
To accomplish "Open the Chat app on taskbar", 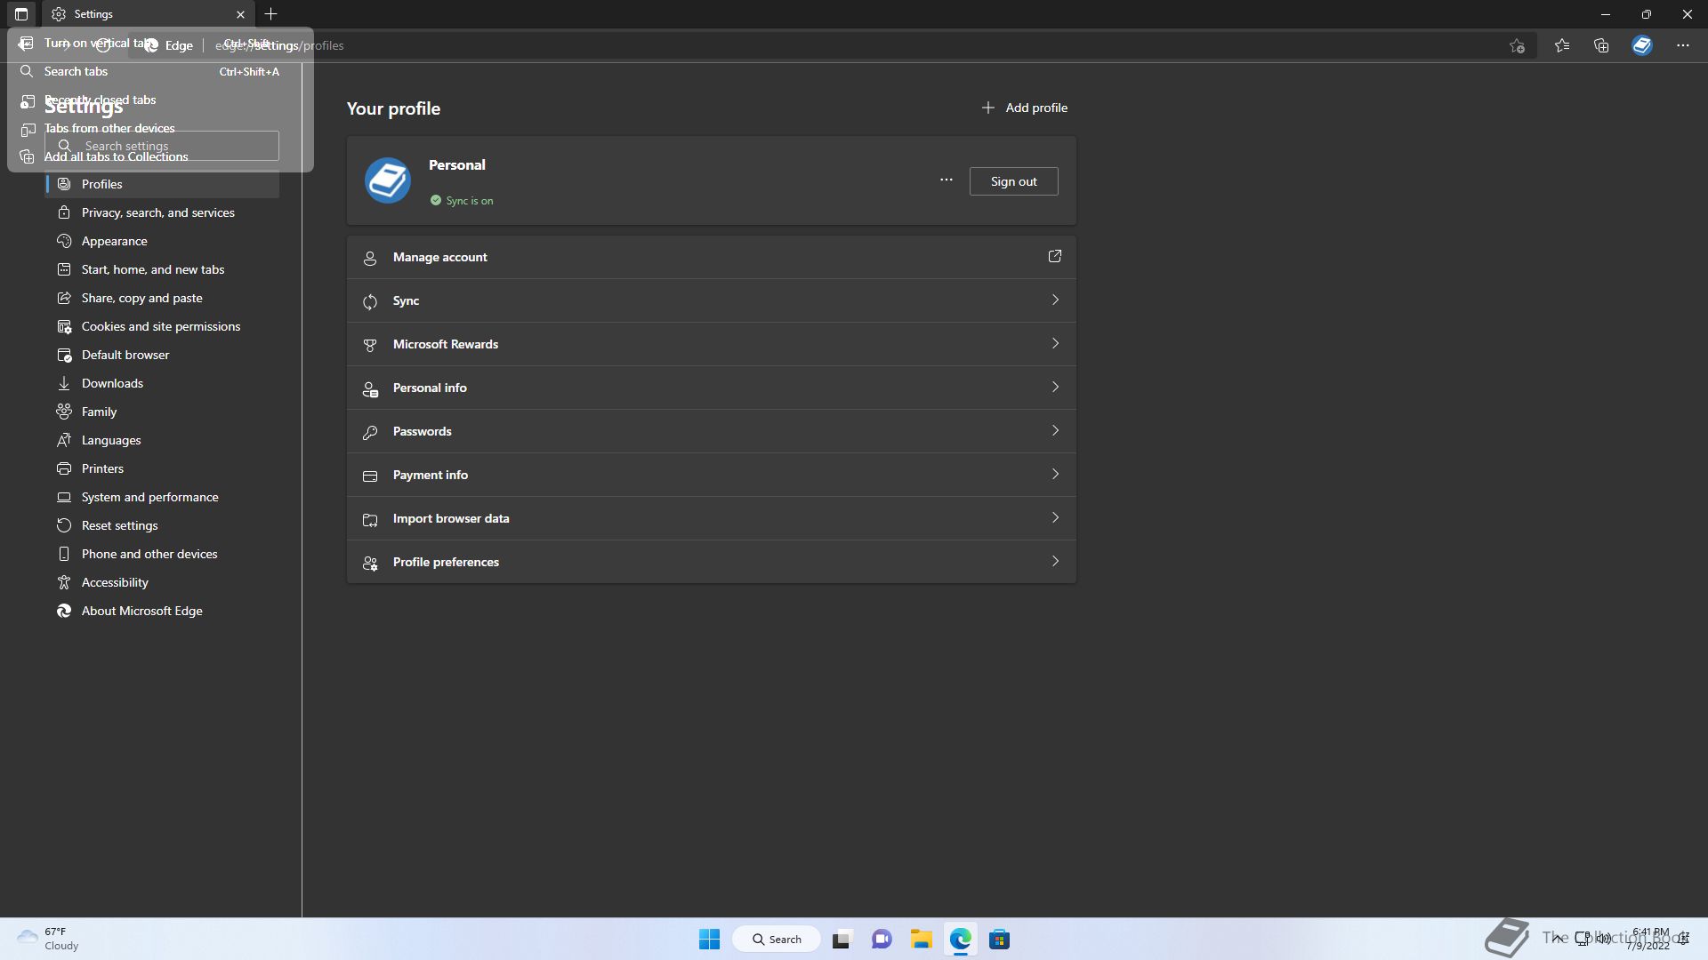I will coord(882,939).
